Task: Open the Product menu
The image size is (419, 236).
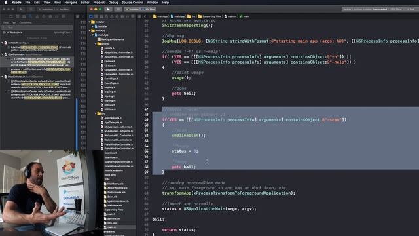Action: click(x=99, y=3)
